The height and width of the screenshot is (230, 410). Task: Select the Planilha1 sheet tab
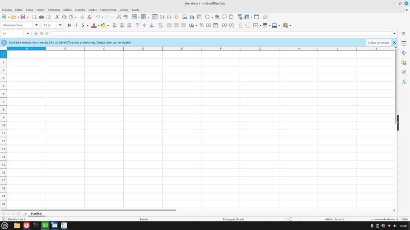(x=36, y=214)
